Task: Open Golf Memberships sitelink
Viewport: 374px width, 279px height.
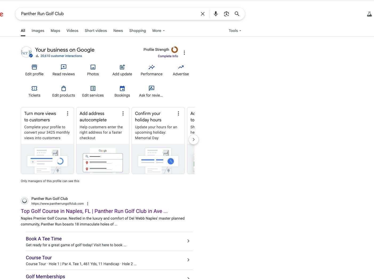Action: (x=45, y=276)
